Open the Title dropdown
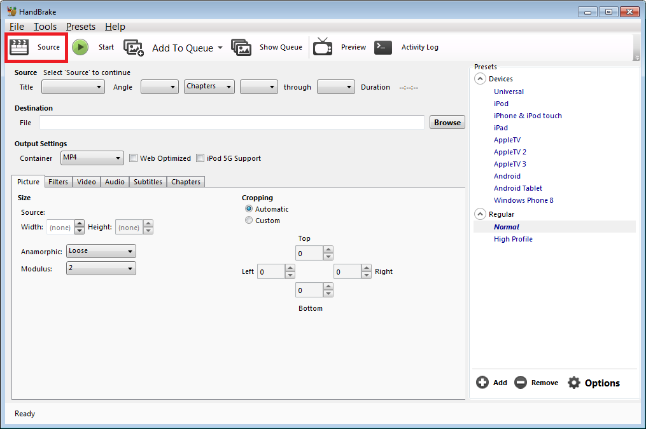This screenshot has height=429, width=646. coord(73,87)
